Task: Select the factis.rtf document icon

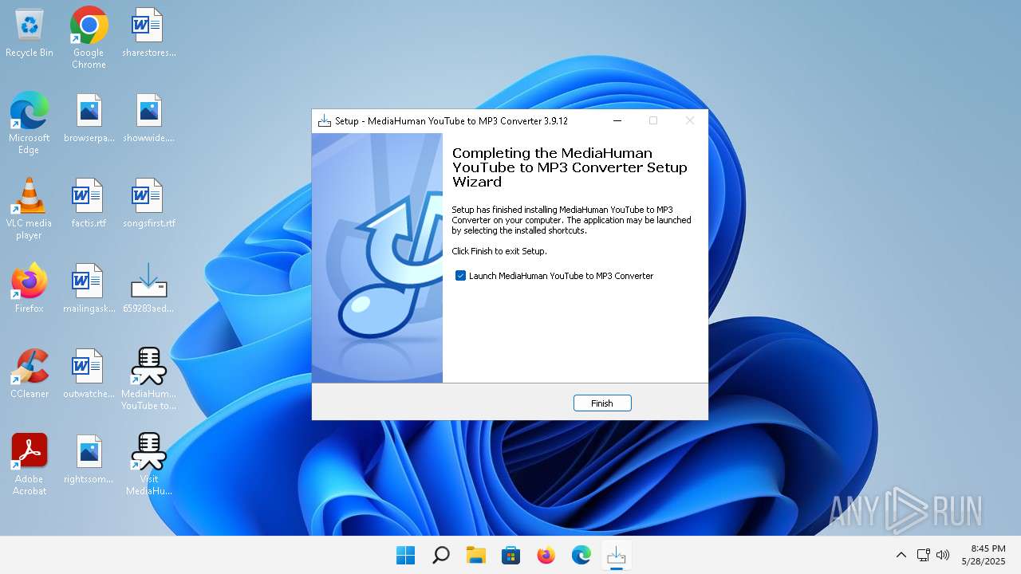Action: tap(89, 204)
